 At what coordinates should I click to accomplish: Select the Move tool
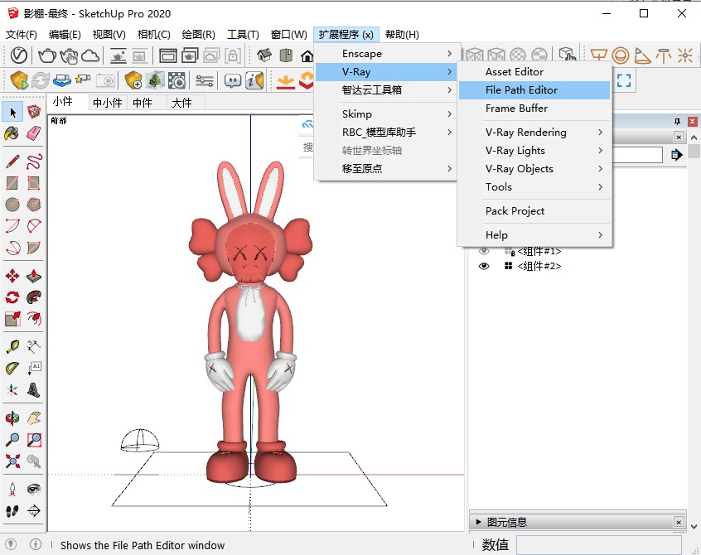[x=12, y=276]
